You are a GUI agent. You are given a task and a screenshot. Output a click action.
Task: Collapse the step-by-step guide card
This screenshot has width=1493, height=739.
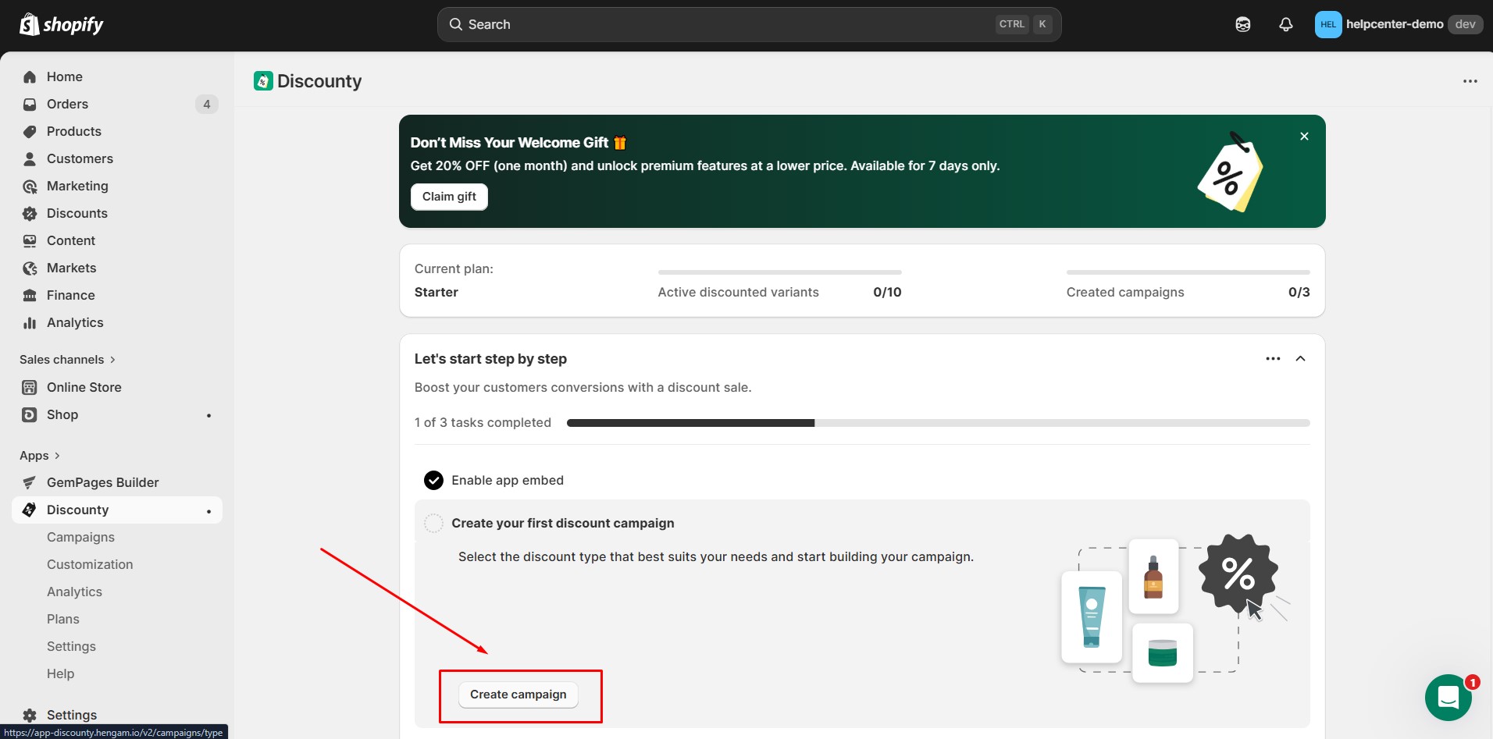point(1301,358)
